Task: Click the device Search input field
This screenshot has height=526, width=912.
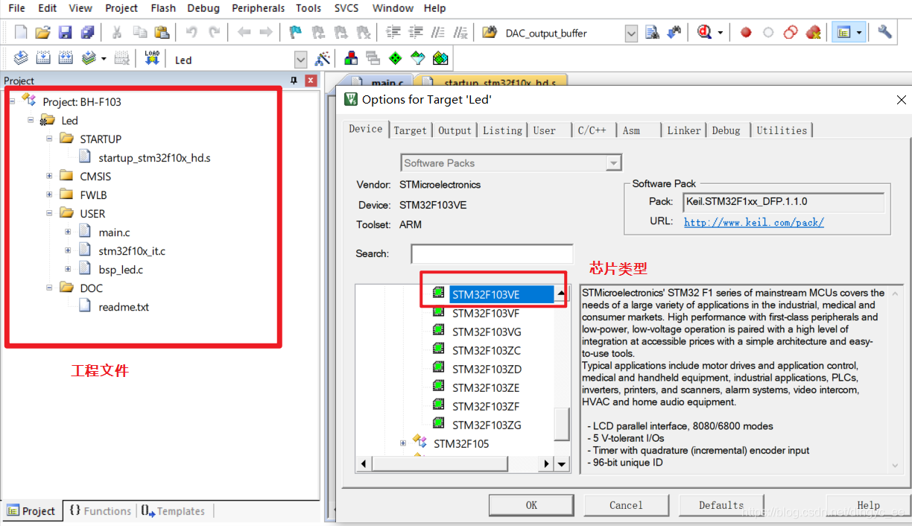Action: [x=492, y=253]
